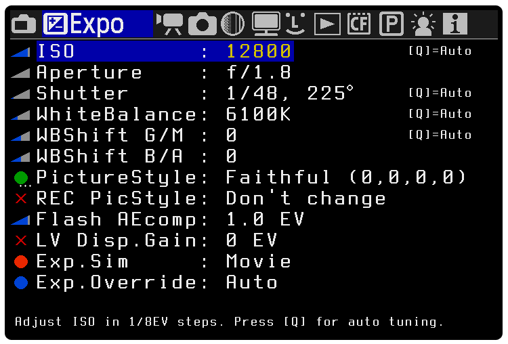Select the ISO 12800 value
This screenshot has width=508, height=344.
(259, 51)
